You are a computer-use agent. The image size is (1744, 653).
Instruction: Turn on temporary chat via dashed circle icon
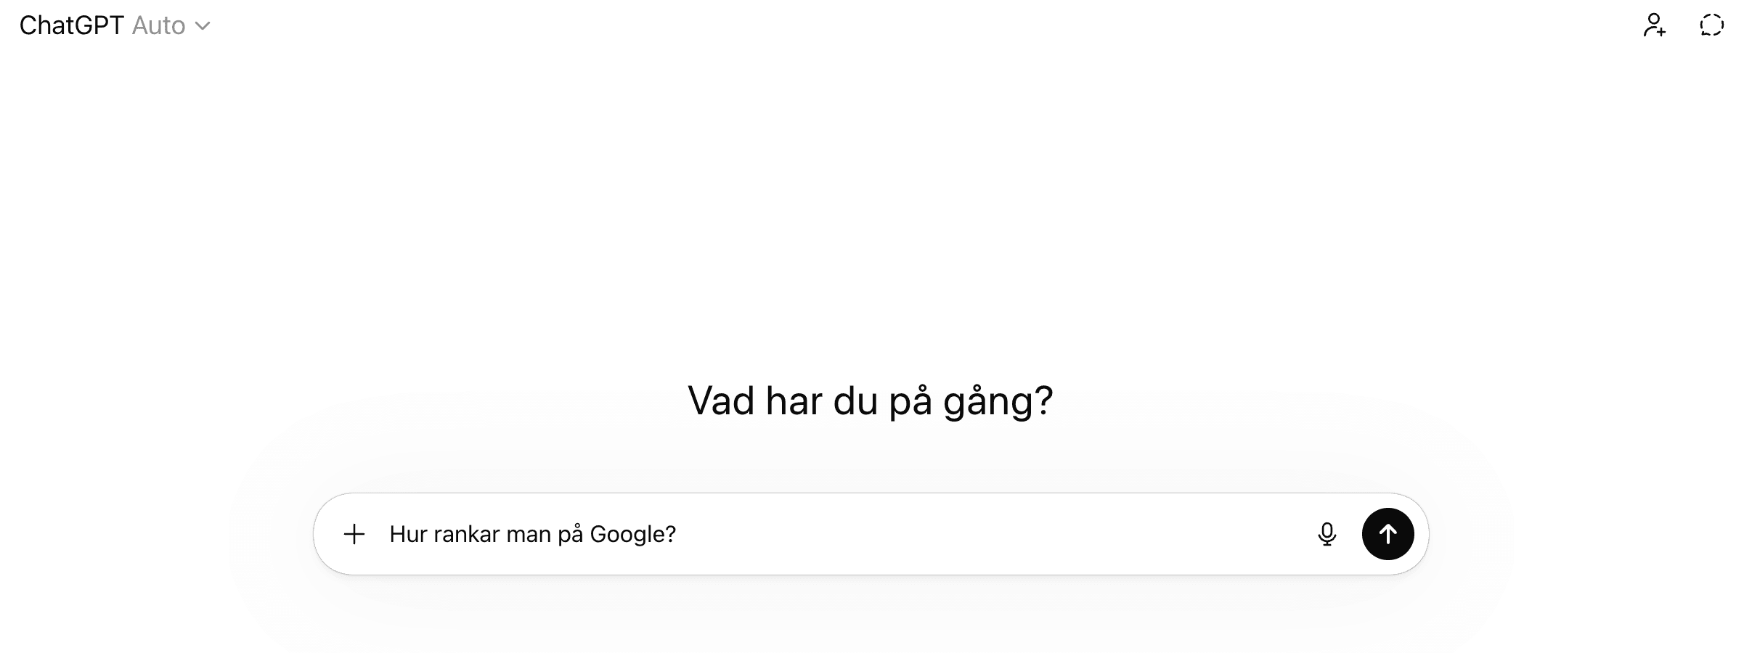[1711, 25]
